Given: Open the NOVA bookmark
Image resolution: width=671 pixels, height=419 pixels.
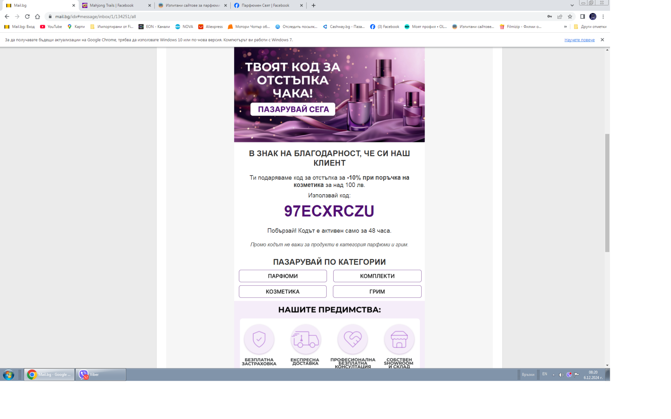Looking at the screenshot, I should 184,27.
